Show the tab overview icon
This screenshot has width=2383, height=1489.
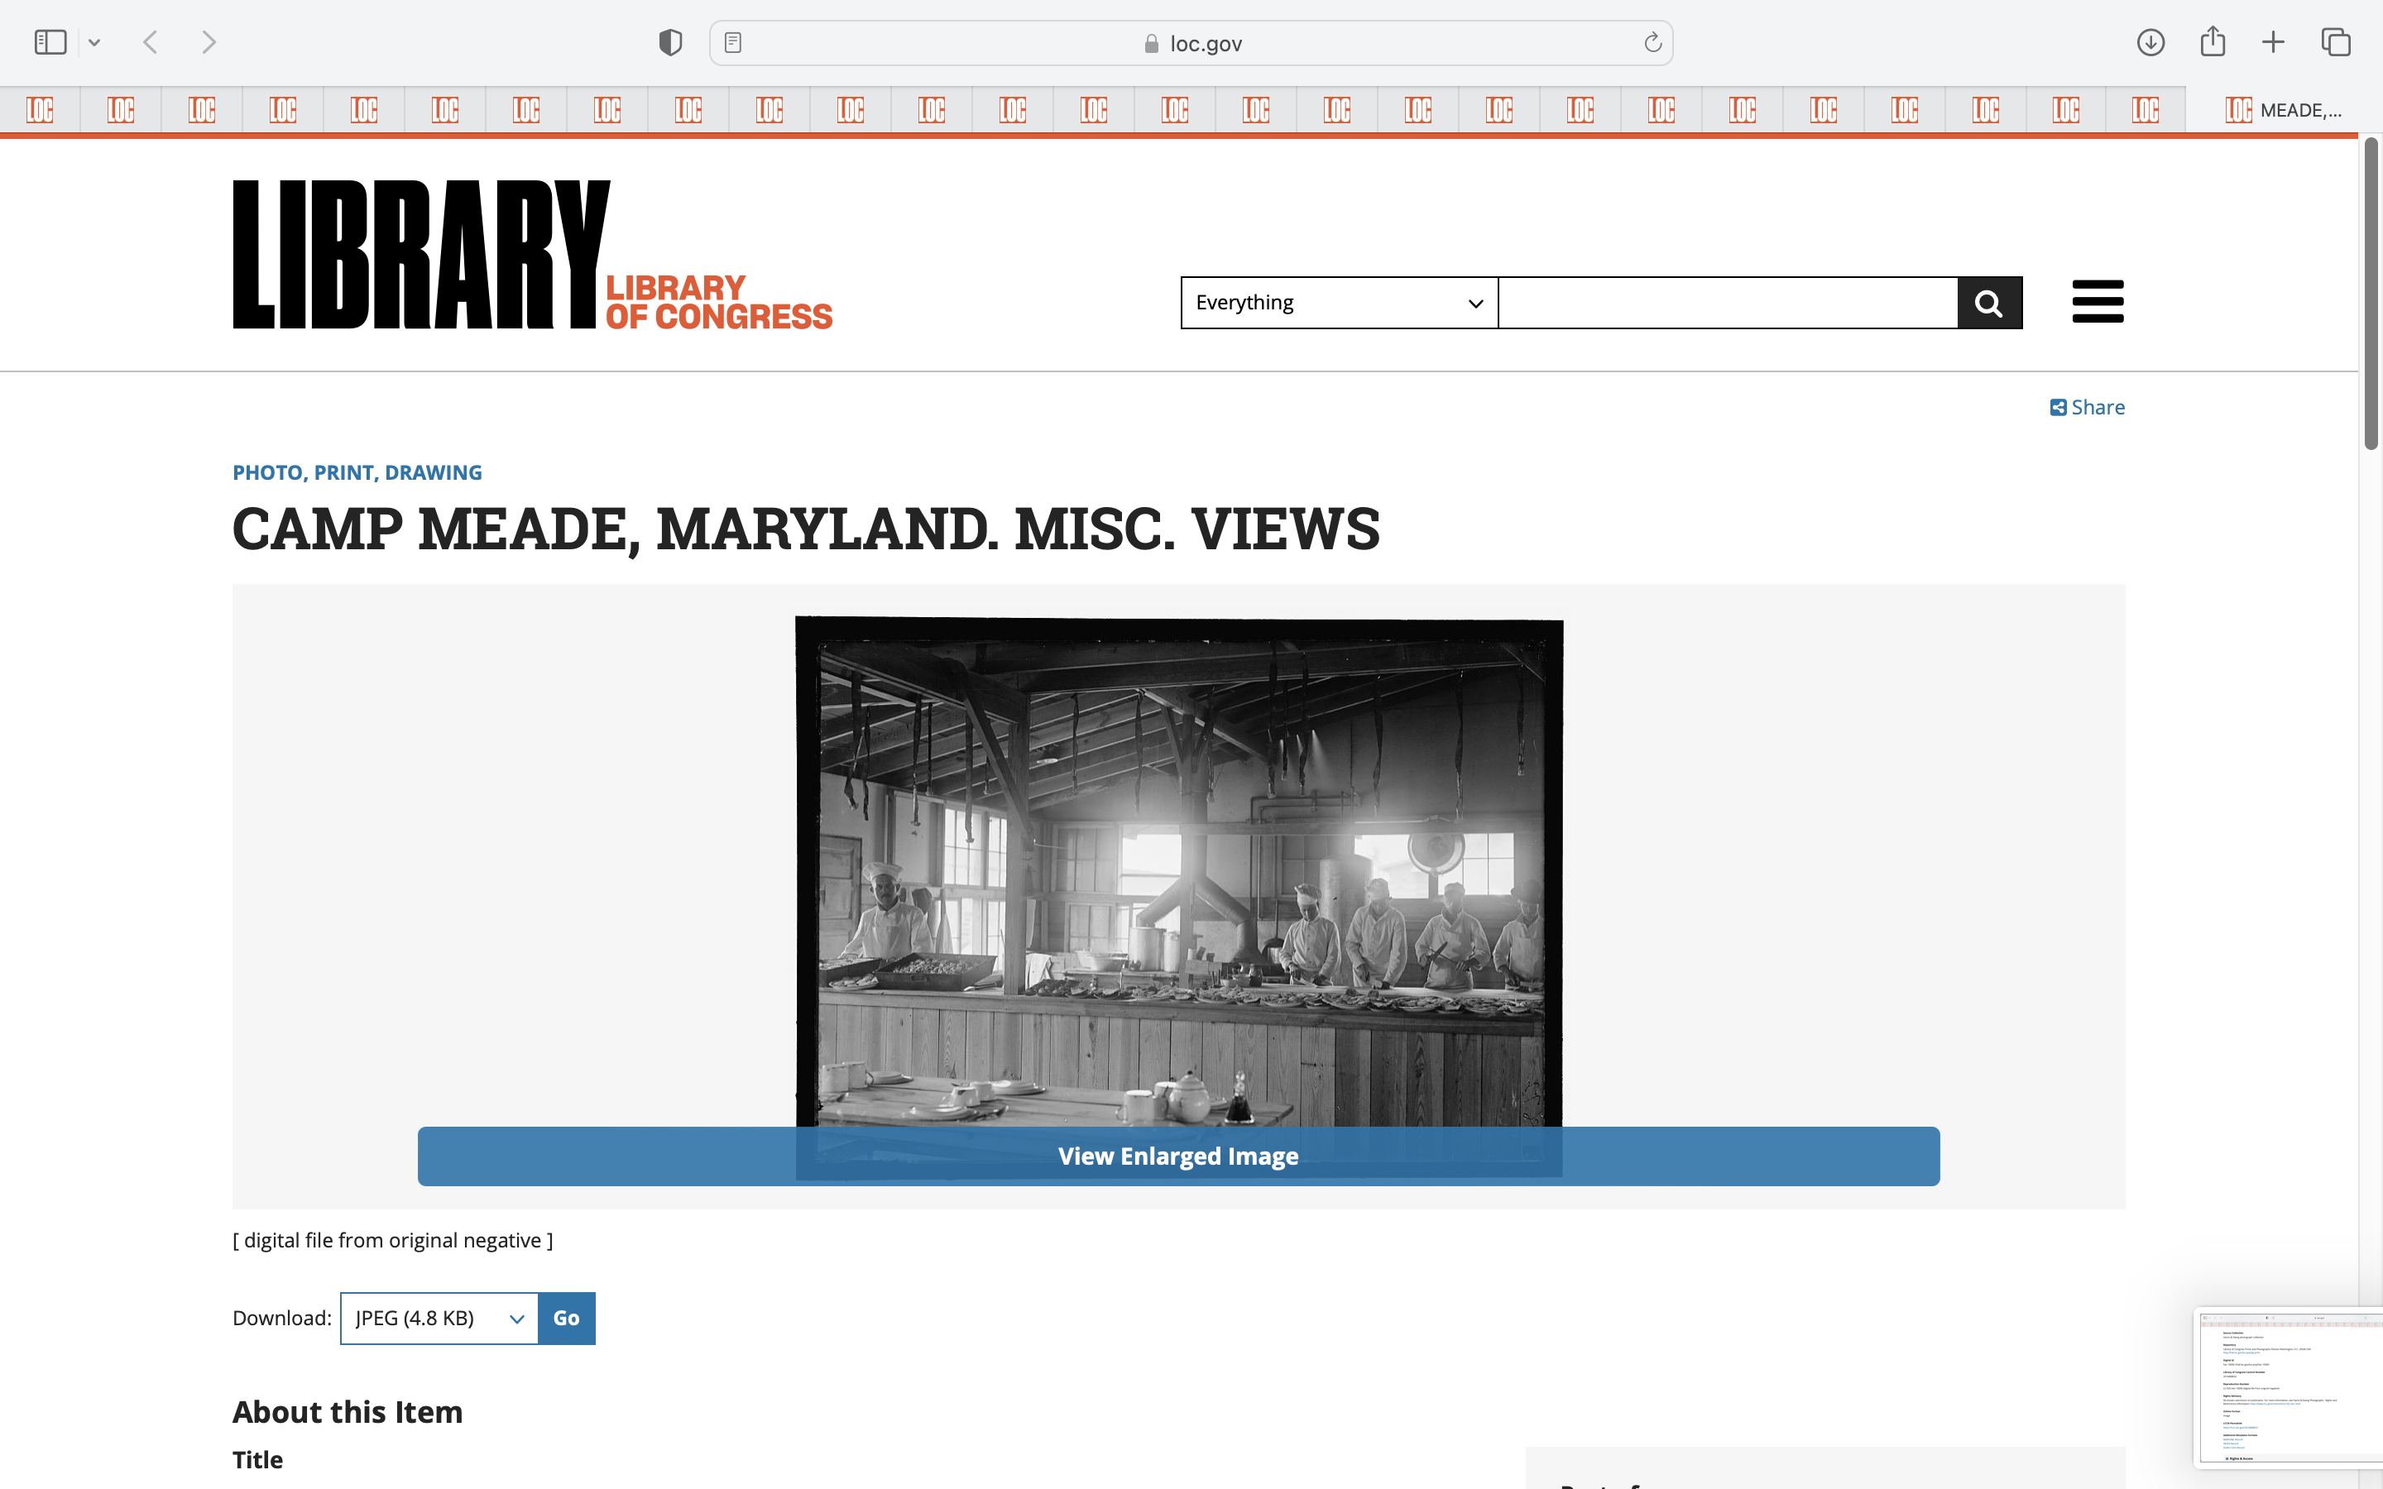pos(2336,42)
